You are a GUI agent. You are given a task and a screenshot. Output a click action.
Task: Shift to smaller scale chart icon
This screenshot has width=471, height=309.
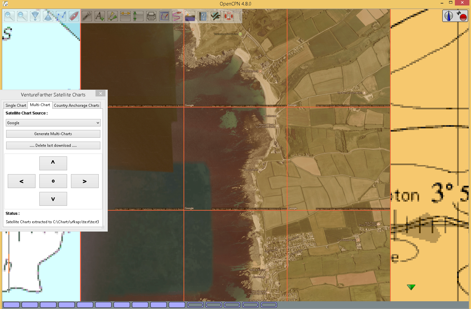coord(48,16)
